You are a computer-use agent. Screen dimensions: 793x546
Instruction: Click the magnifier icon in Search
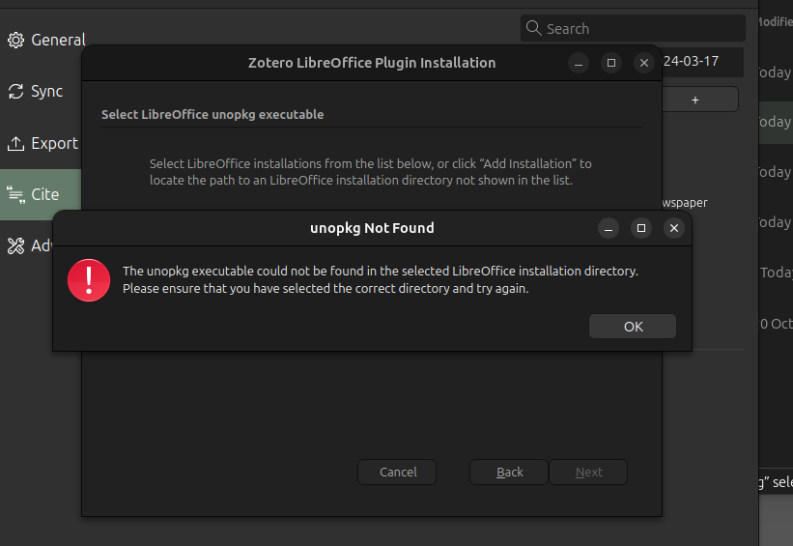click(533, 28)
